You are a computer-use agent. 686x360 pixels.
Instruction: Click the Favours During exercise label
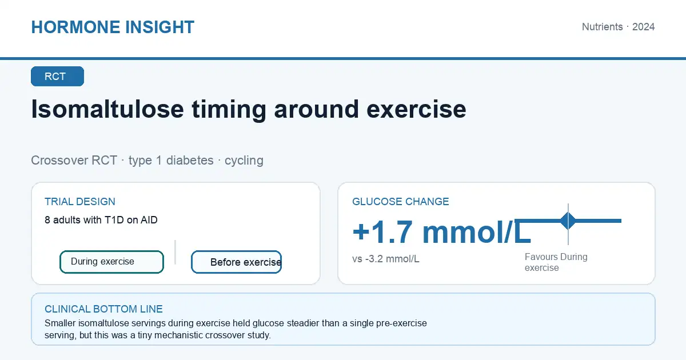click(556, 262)
